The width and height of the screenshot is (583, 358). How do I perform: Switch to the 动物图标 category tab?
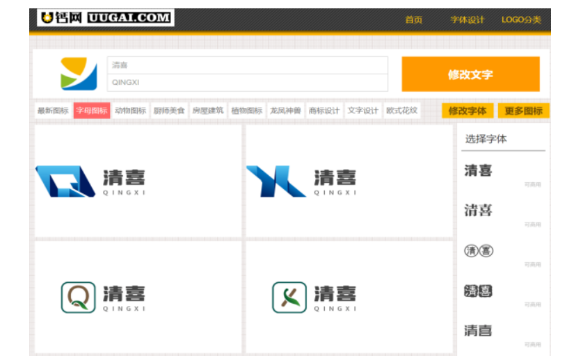point(130,111)
